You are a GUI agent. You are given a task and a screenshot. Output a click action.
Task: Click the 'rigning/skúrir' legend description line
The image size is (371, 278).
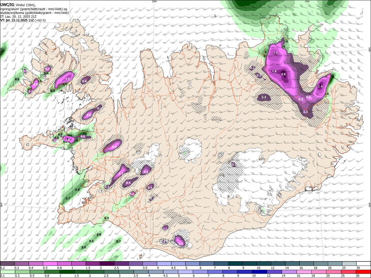pos(34,9)
